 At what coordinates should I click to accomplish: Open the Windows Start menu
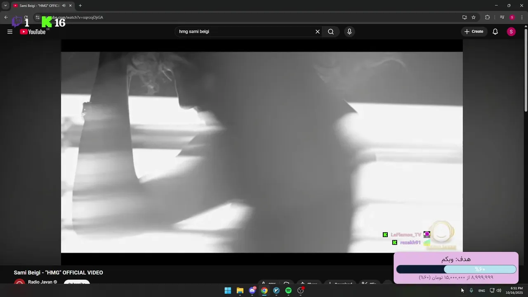228,290
